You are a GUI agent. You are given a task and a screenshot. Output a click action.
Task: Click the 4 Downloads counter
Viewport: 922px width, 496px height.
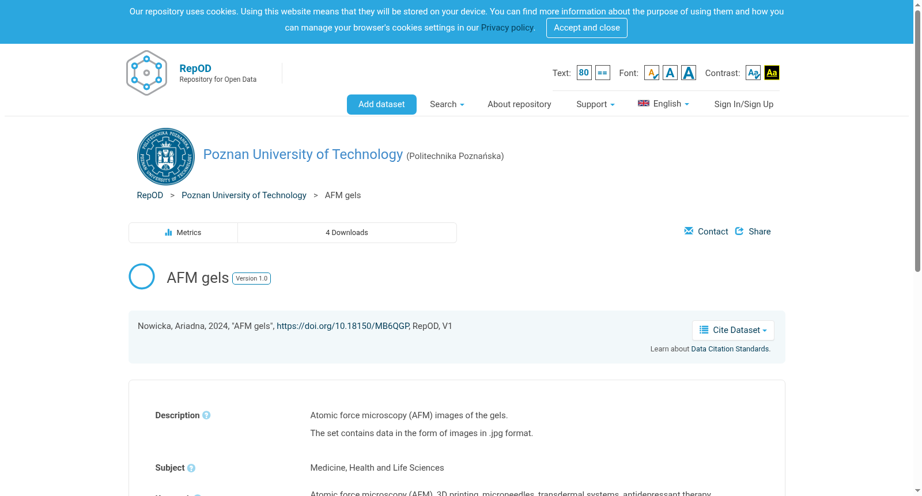(347, 233)
